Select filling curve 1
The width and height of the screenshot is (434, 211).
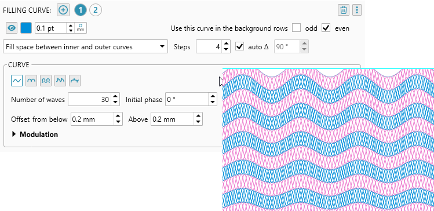81,10
